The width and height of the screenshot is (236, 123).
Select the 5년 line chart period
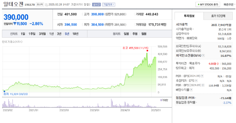pos(67,34)
